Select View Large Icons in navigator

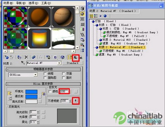[x=105, y=16]
